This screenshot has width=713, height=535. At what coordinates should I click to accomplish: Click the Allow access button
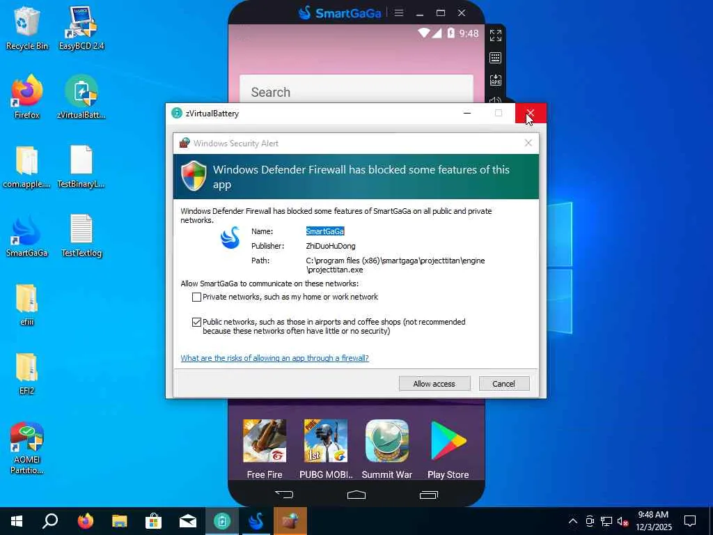tap(434, 384)
